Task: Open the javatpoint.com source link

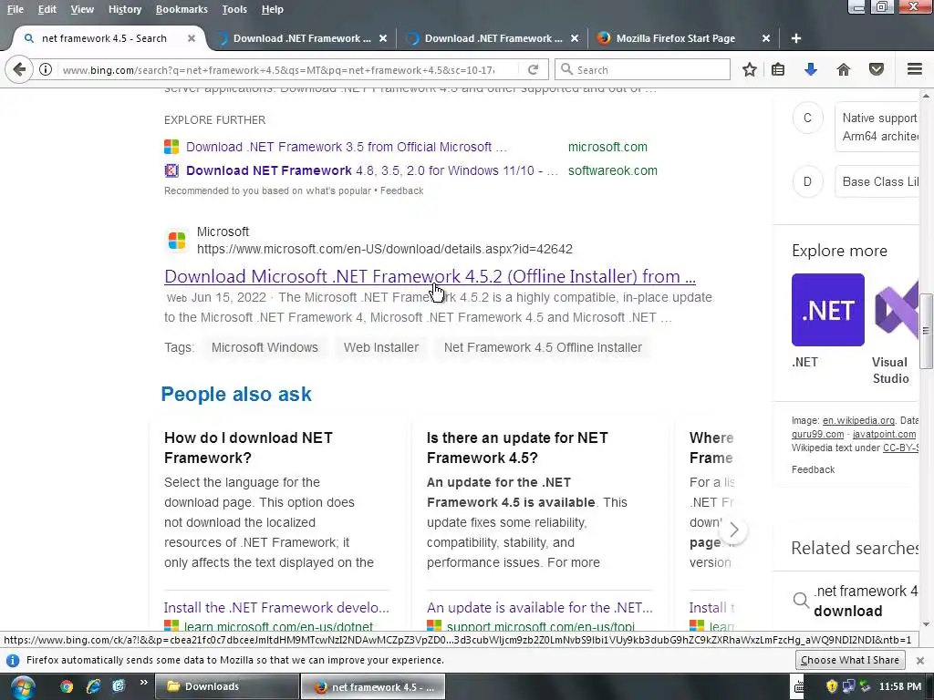Action: pyautogui.click(x=884, y=434)
